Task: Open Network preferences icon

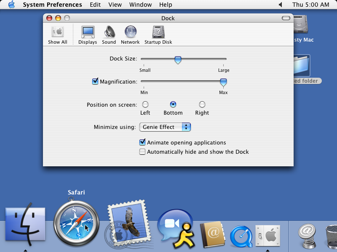Action: coord(130,34)
